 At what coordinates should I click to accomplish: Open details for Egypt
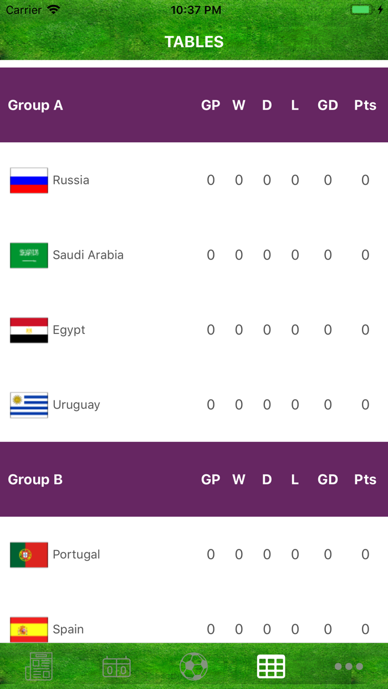click(194, 330)
